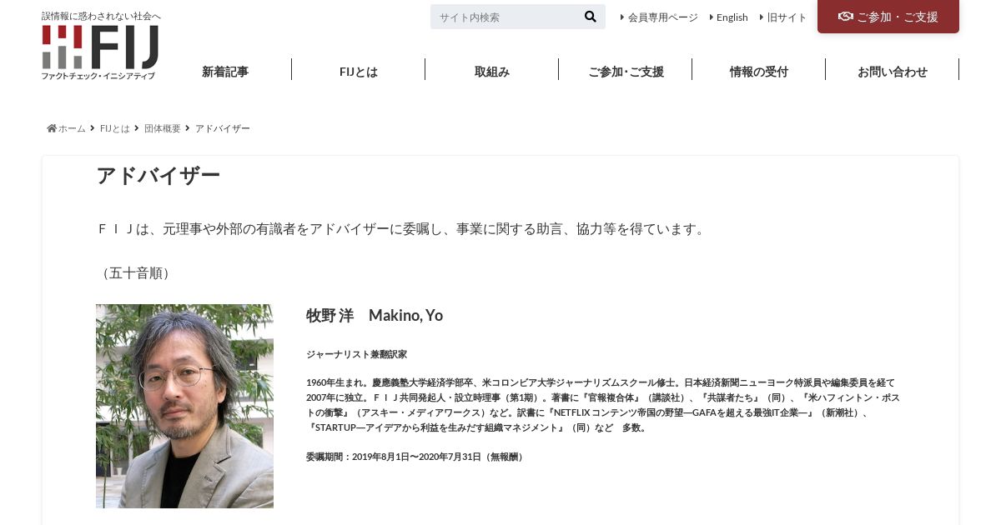Expand the 情報の受付 navigation item
The image size is (1001, 525).
[759, 72]
